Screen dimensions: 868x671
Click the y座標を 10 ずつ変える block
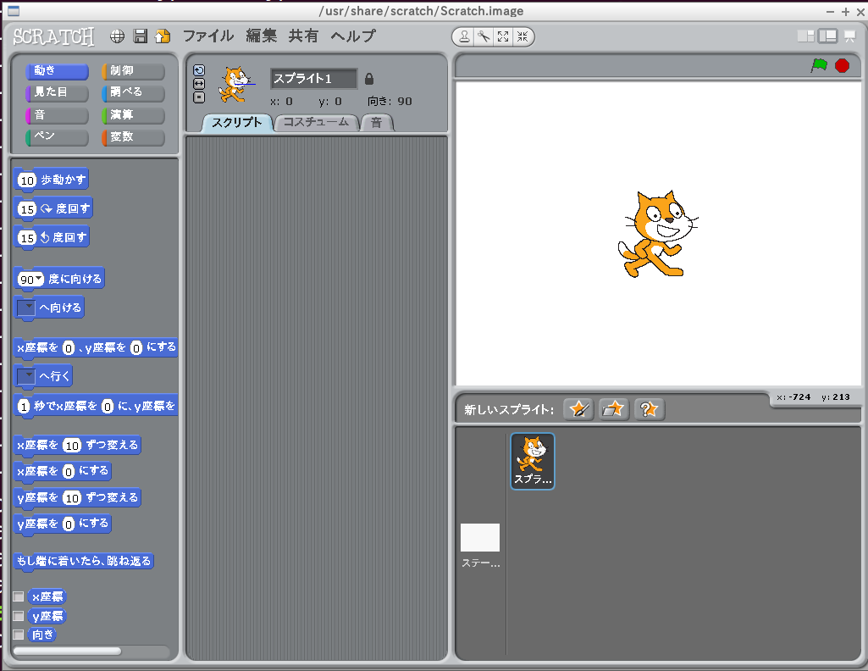[78, 497]
